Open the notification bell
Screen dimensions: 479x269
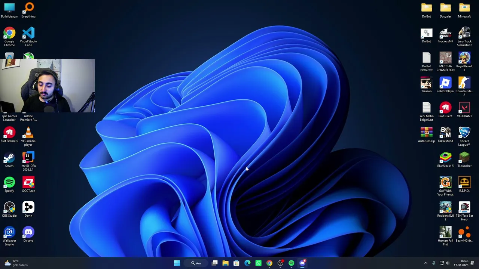pyautogui.click(x=472, y=263)
